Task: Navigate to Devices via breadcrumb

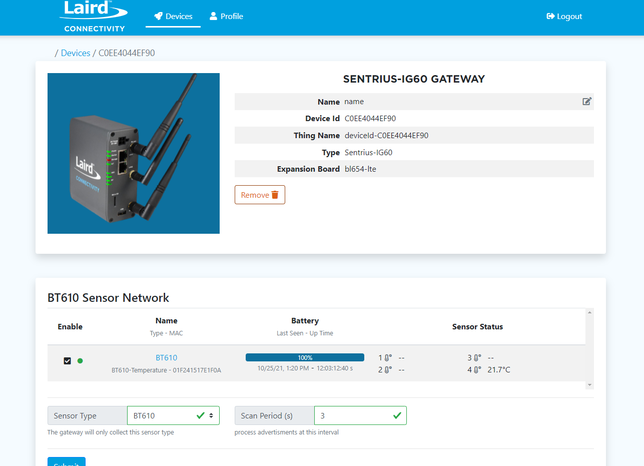Action: [x=76, y=53]
